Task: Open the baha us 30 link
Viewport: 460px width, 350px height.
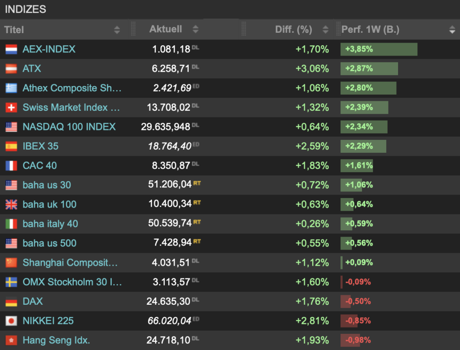Action: point(47,185)
